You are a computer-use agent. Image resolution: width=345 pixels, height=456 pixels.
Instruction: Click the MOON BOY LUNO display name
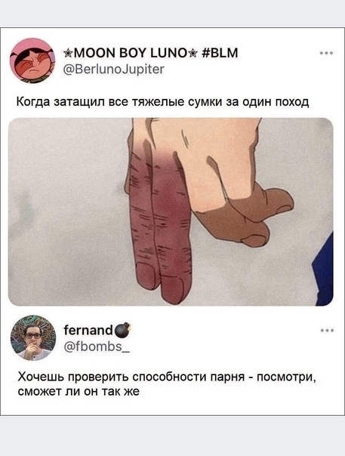pos(130,53)
